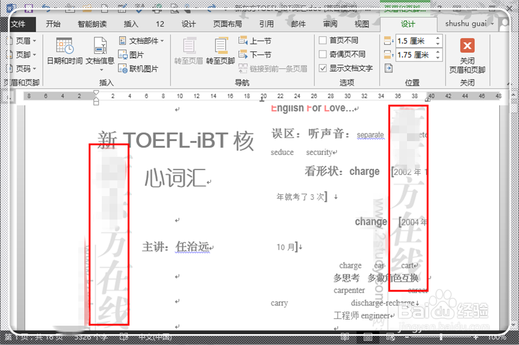Jump to previous section (上一节)
Screen dimensions: 519x345
pos(255,41)
